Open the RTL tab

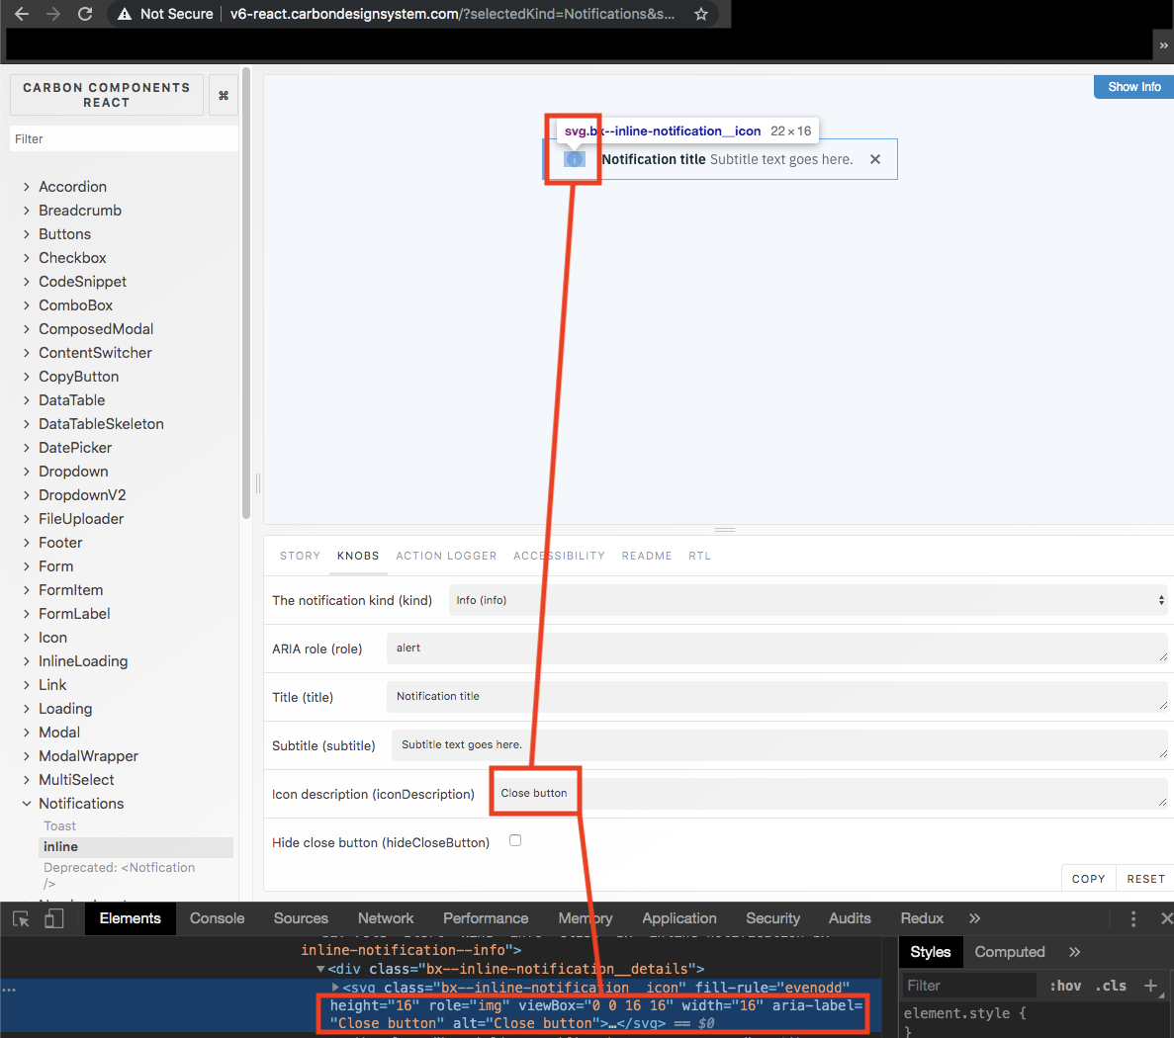[699, 556]
